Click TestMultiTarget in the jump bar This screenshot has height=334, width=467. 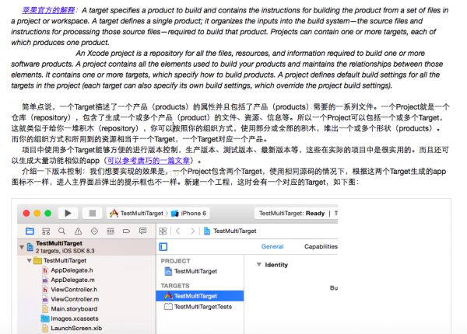(x=230, y=231)
